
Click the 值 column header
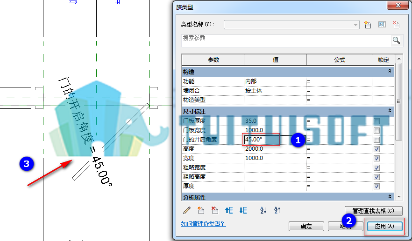(x=275, y=60)
